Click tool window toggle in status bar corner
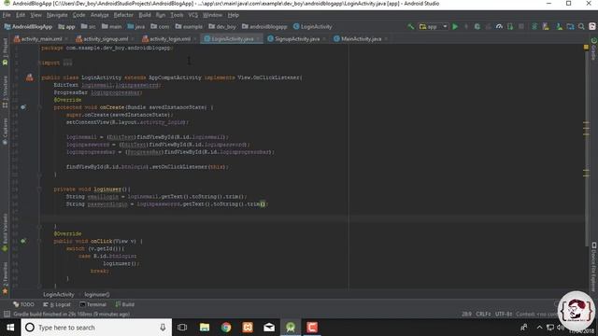Image resolution: width=598 pixels, height=336 pixels. coord(7,315)
